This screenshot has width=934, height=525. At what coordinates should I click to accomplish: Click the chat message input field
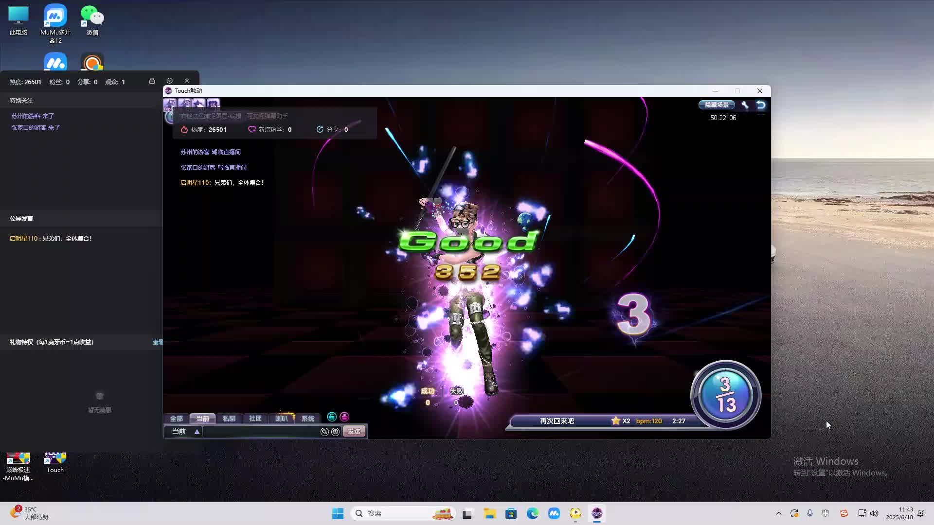(x=260, y=432)
